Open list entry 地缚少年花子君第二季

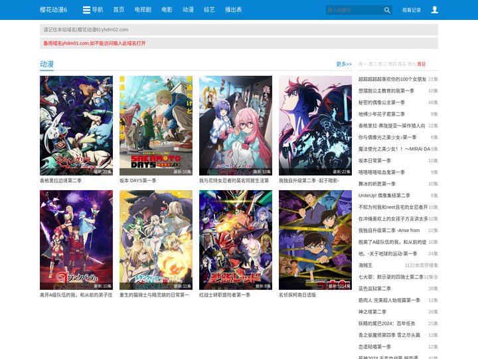tap(381, 114)
